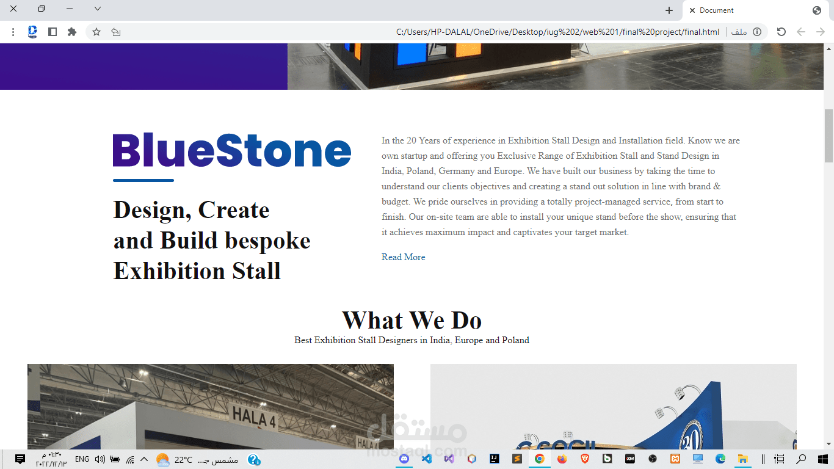The width and height of the screenshot is (834, 469).
Task: Launch Visual Studio Code from taskbar
Action: coord(427,459)
